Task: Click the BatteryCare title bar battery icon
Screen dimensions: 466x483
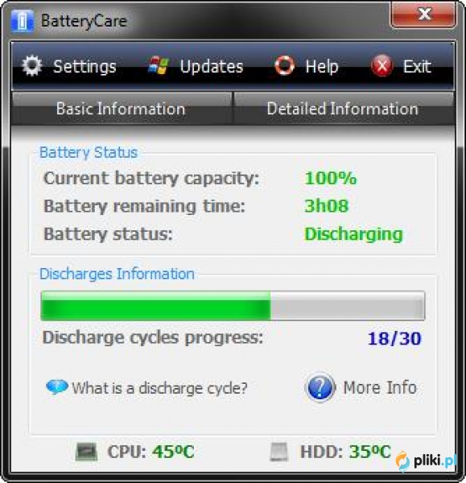Action: click(23, 21)
